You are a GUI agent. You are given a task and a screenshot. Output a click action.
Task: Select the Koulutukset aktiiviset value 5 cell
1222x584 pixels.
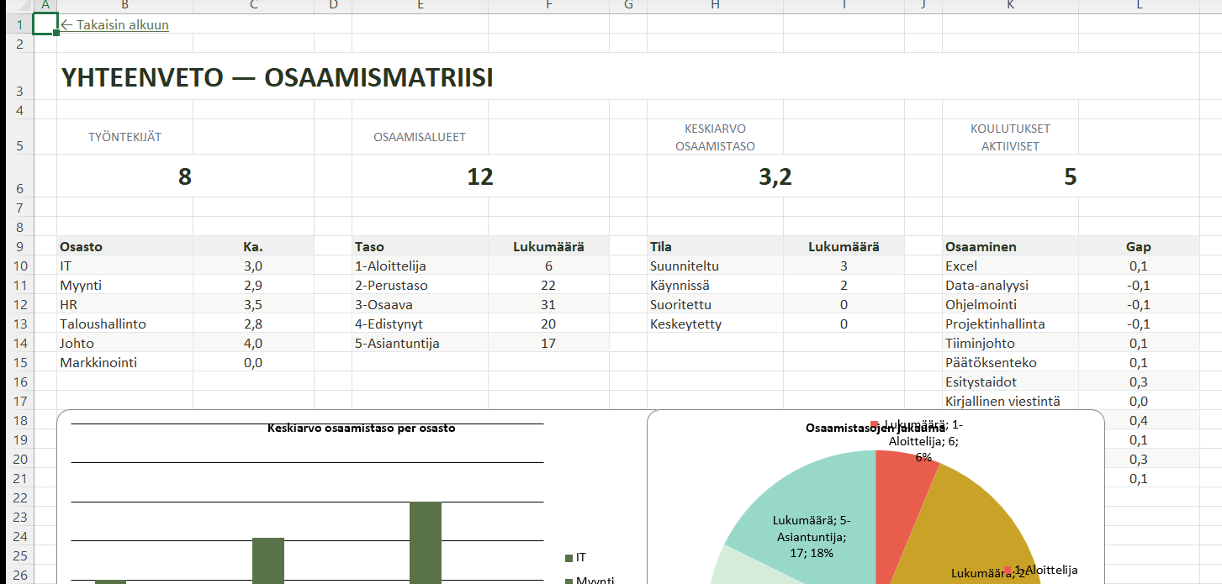[x=1070, y=176]
